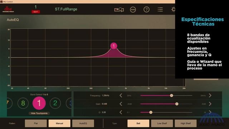Decrease Q with left arrow
This screenshot has height=129, width=229.
pos(121,112)
